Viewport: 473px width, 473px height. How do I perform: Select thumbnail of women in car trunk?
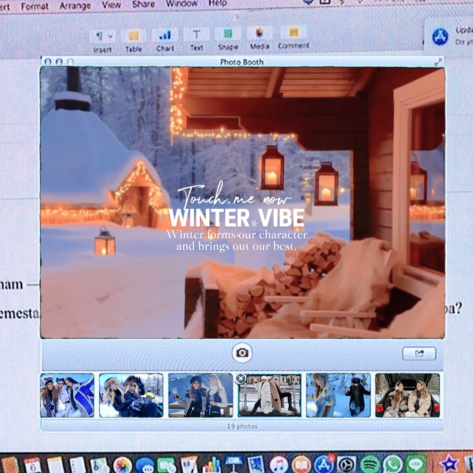coord(407,395)
